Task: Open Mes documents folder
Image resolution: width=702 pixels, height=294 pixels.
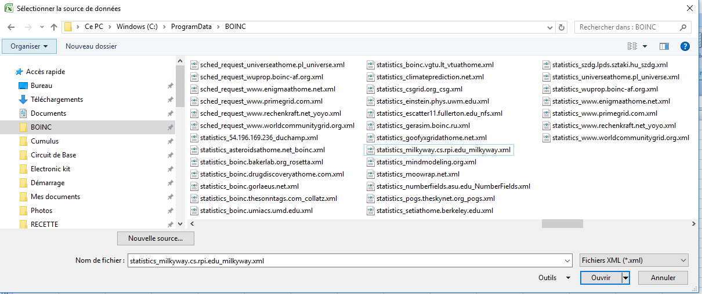Action: pos(55,197)
